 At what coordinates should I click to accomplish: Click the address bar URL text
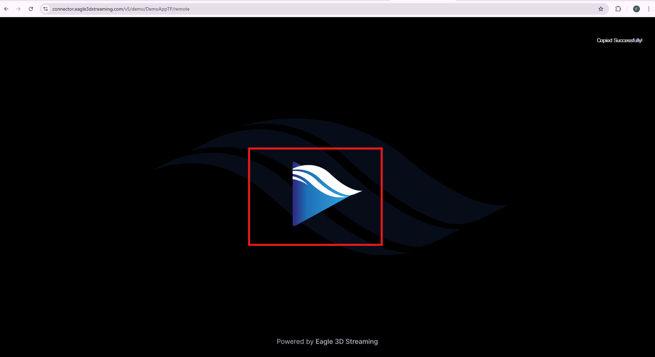click(x=121, y=9)
